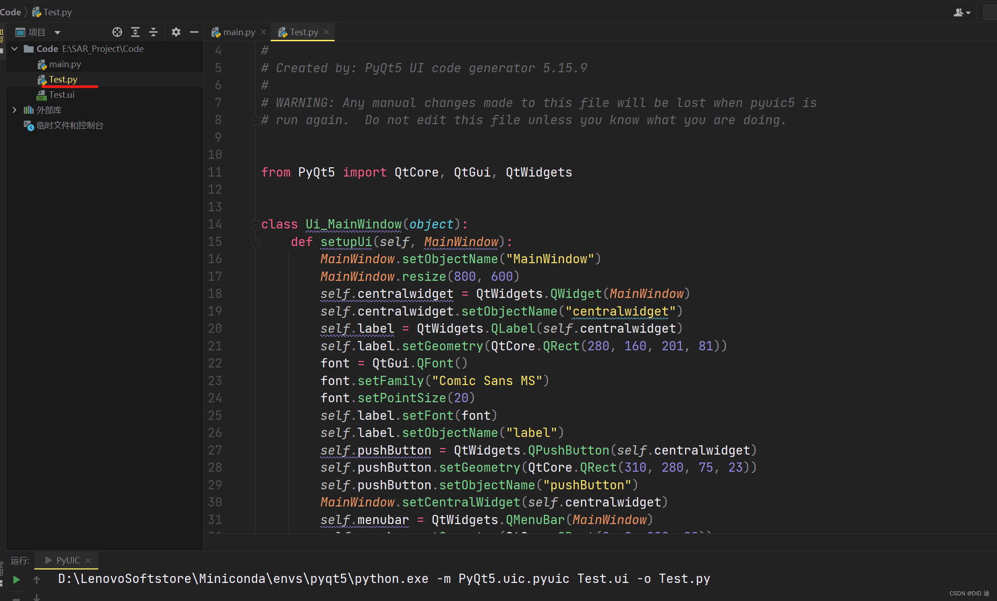Fold the setupUi method at line 15

pyautogui.click(x=254, y=242)
